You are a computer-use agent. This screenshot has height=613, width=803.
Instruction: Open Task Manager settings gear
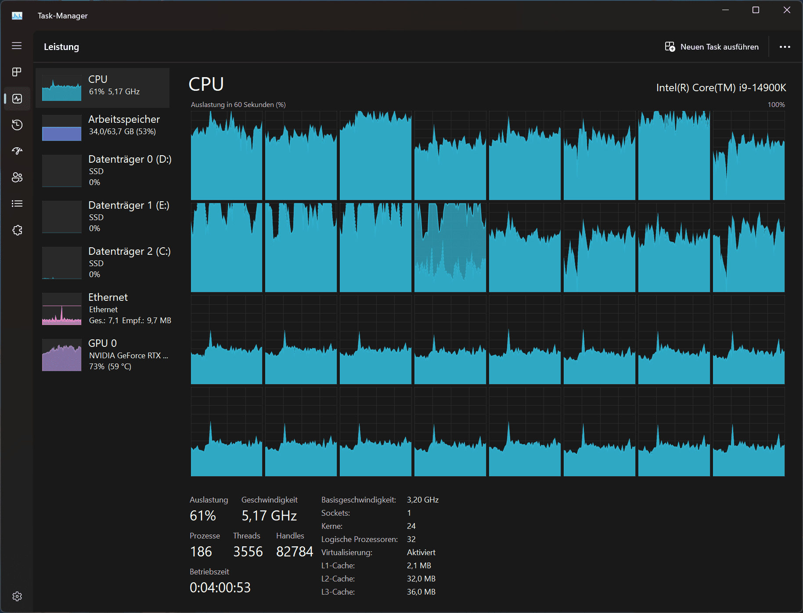(x=17, y=596)
